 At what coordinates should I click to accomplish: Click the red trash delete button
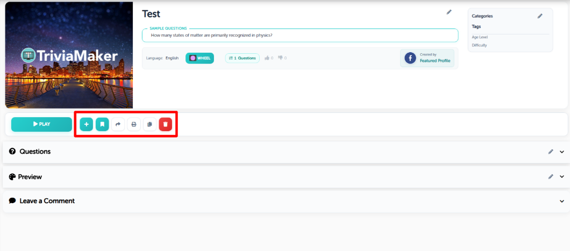(166, 124)
